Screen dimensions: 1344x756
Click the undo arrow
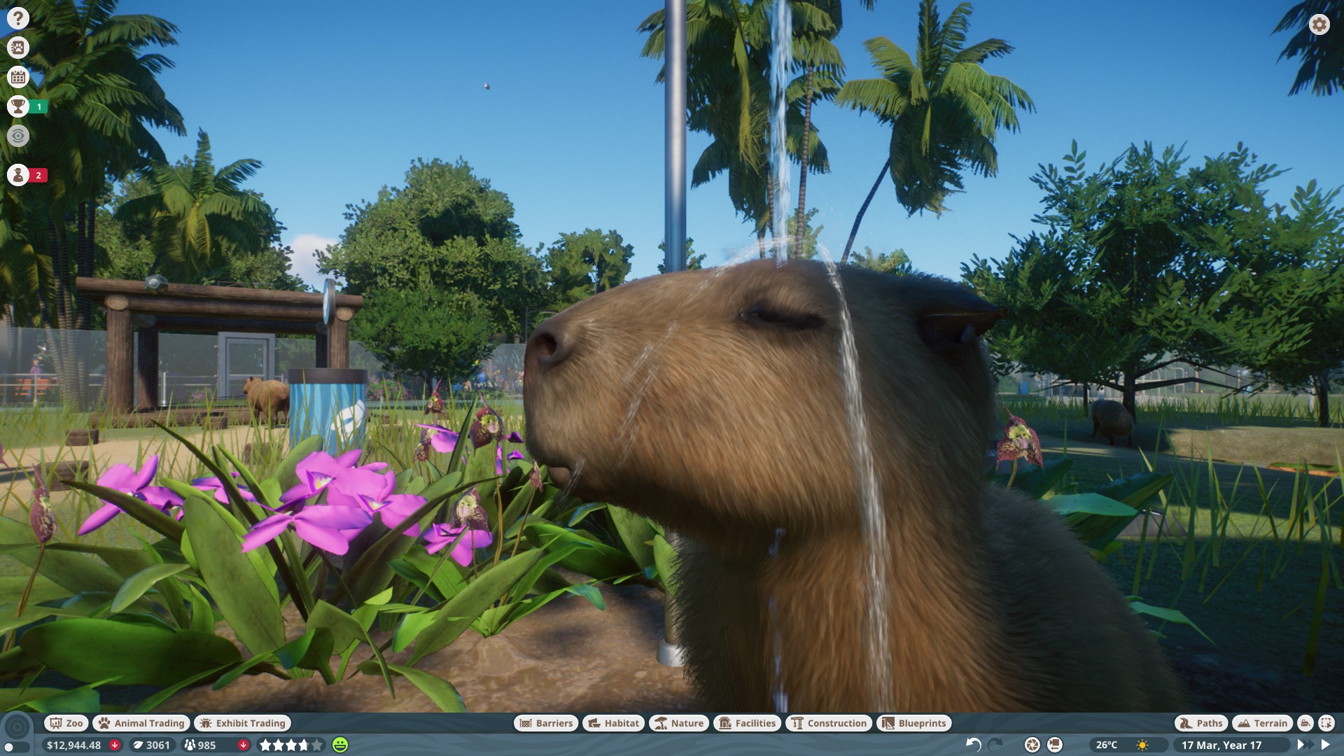point(973,745)
